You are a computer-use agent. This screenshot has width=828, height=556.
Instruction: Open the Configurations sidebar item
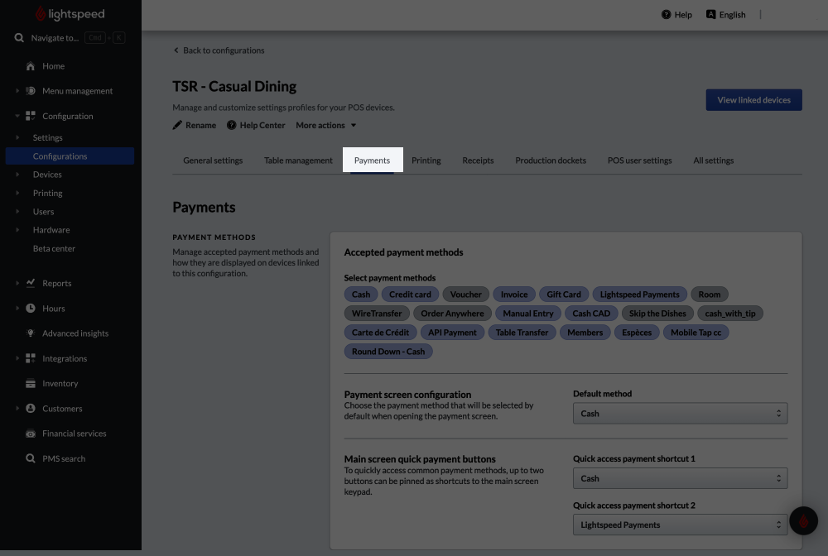[70, 156]
